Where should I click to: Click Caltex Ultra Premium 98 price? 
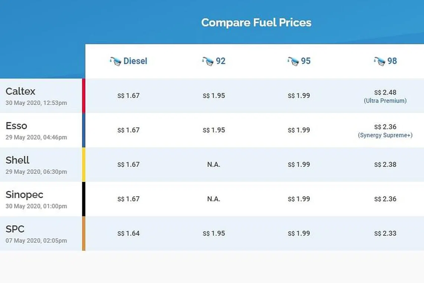point(385,92)
